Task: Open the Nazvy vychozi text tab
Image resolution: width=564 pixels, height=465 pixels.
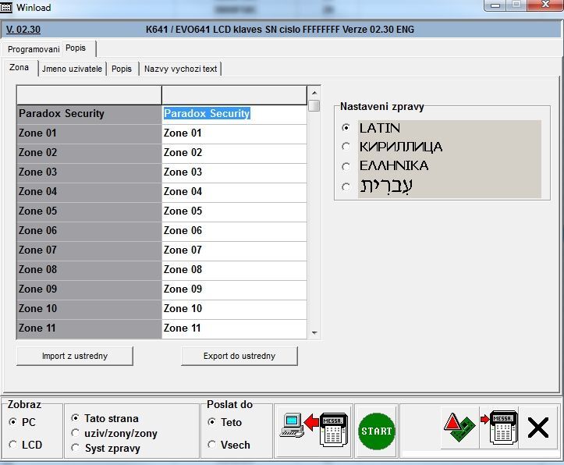Action: tap(180, 69)
